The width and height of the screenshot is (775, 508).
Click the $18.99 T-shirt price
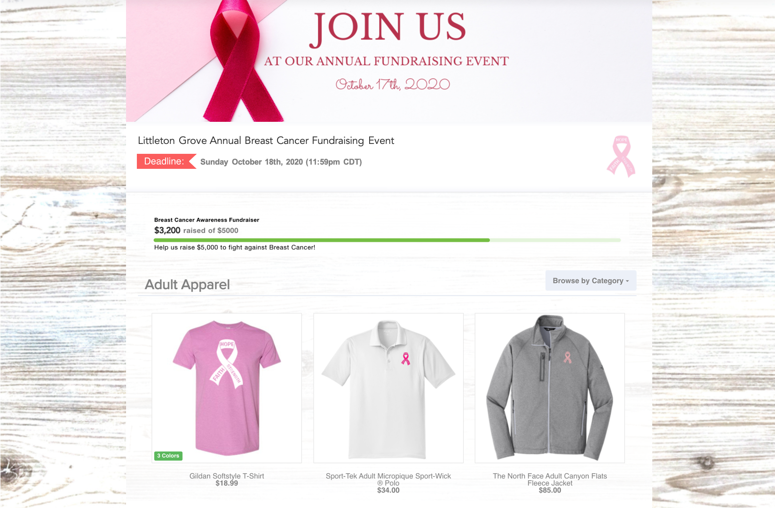tap(227, 483)
